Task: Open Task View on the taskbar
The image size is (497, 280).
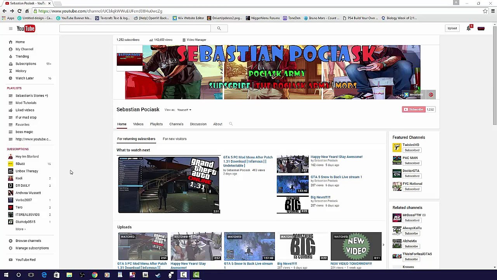Action: click(31, 275)
